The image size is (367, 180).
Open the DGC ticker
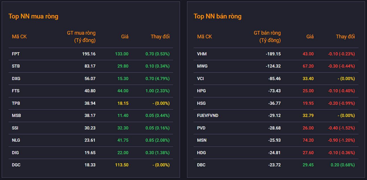tap(16, 165)
